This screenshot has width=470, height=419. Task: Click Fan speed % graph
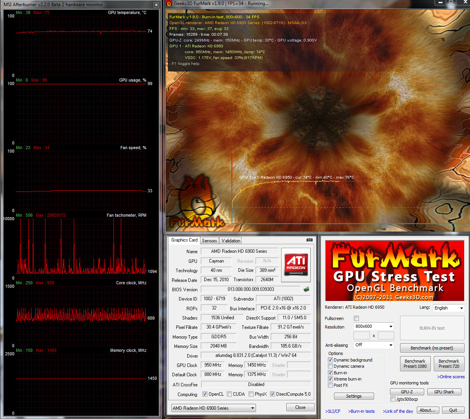point(81,181)
